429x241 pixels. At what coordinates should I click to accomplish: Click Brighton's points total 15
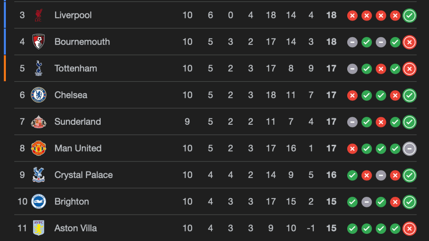(331, 202)
